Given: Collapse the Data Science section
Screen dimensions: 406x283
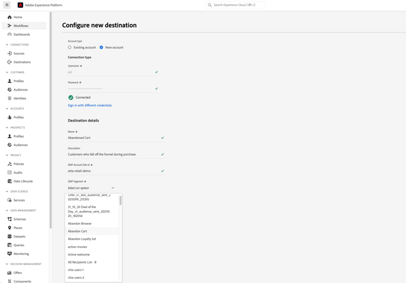Looking at the screenshot, I should click(x=6, y=191).
